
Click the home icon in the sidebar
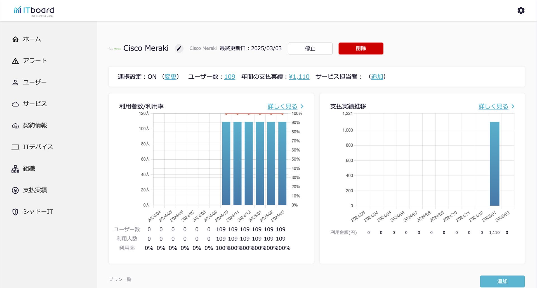15,39
